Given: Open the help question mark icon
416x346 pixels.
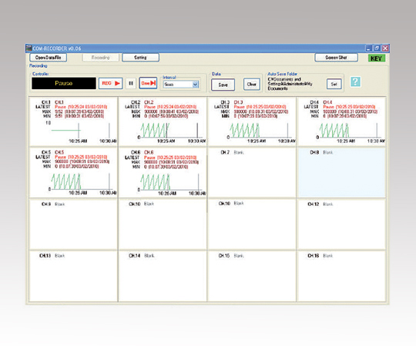Looking at the screenshot, I should pos(355,82).
